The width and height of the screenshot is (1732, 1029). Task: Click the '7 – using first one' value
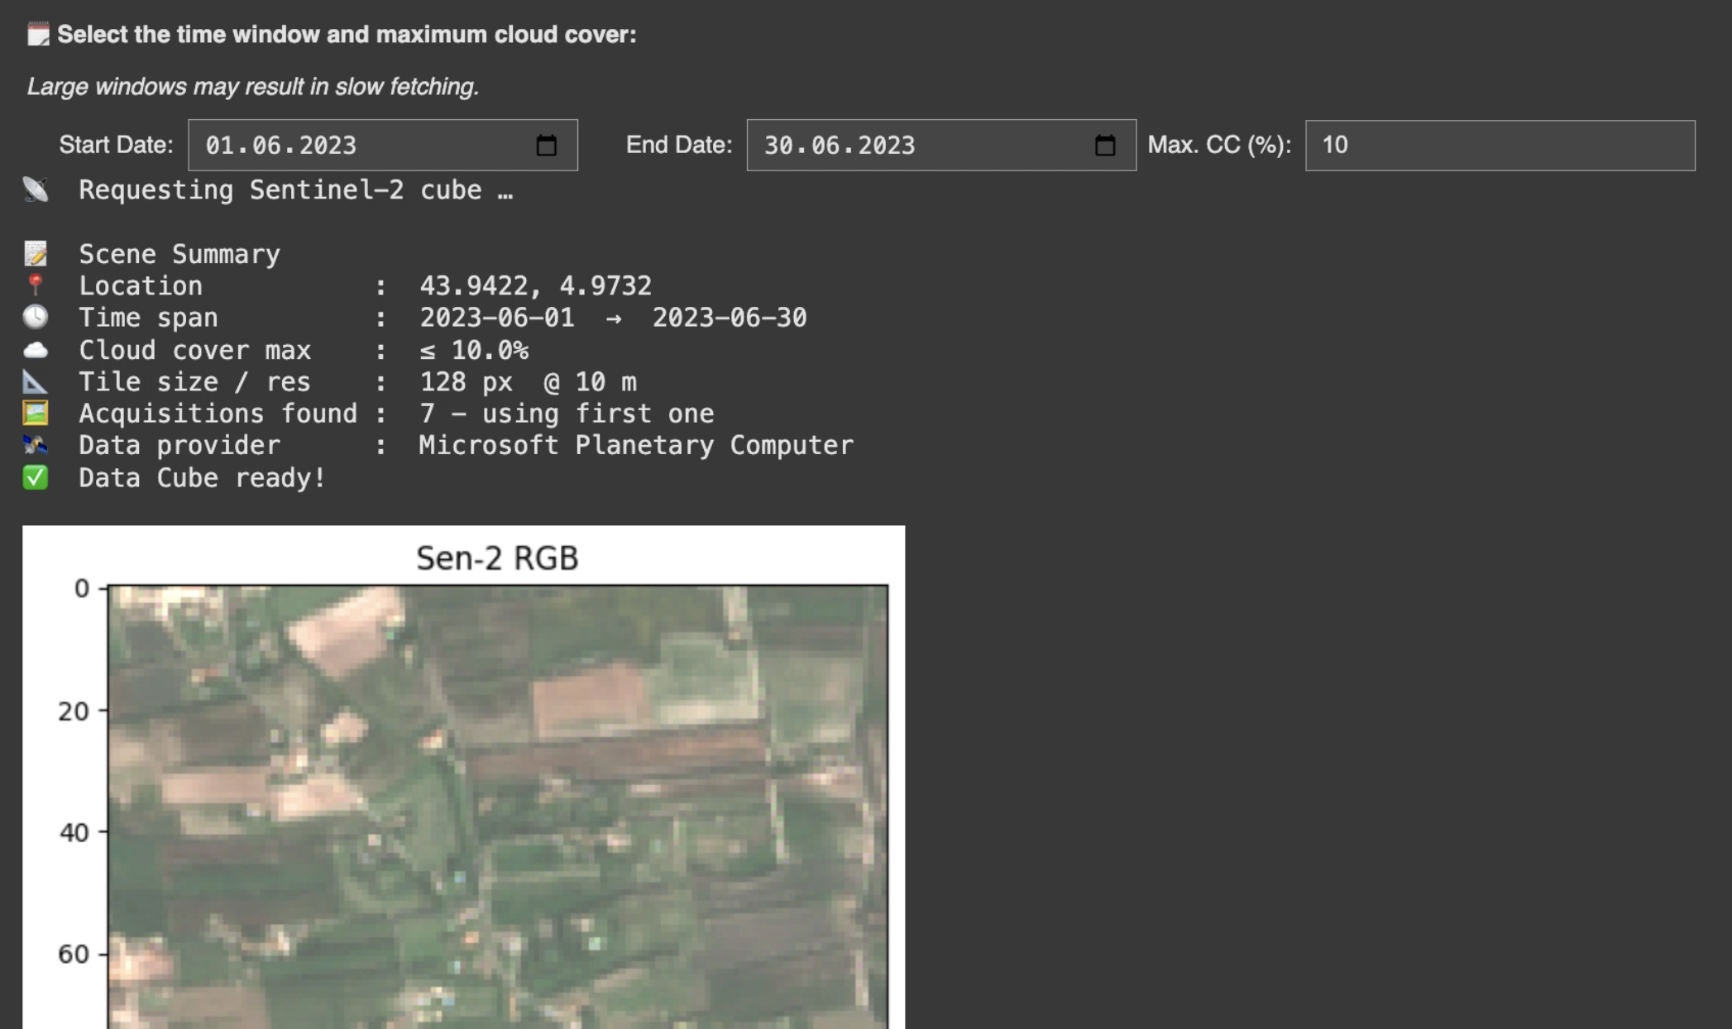567,414
